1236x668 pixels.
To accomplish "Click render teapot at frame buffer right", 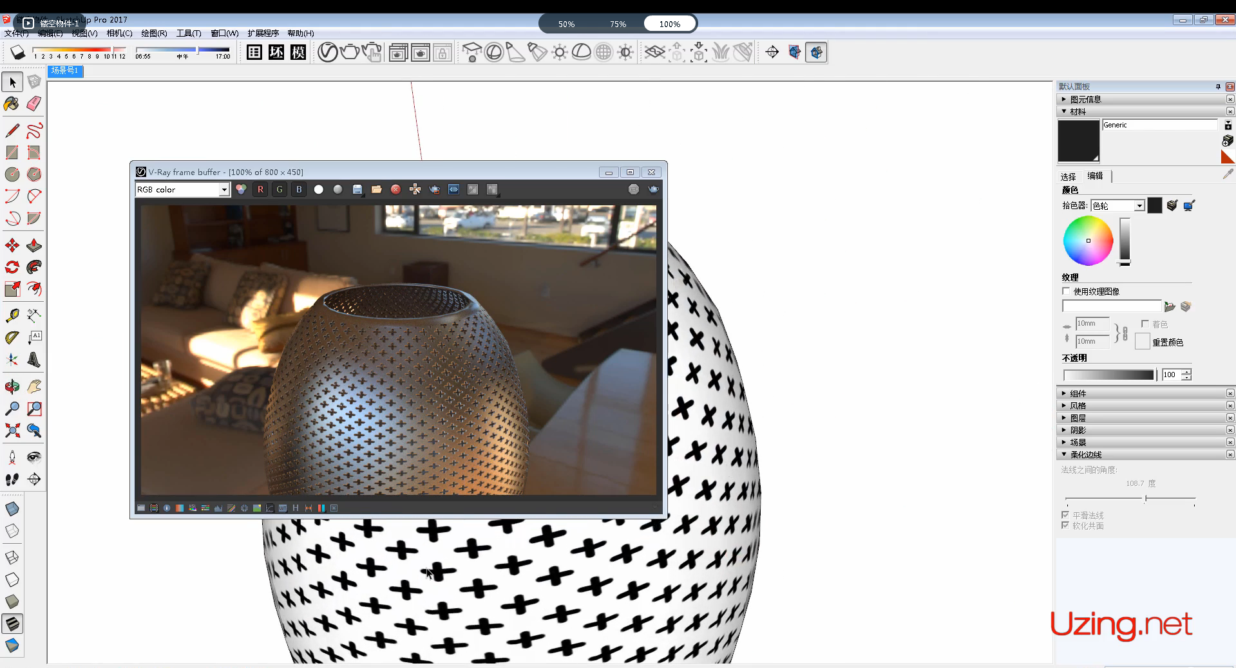I will click(x=653, y=189).
